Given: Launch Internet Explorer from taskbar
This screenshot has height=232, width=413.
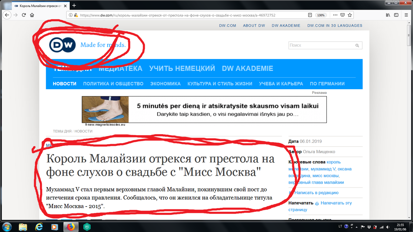Looking at the screenshot, I should coord(39,227).
